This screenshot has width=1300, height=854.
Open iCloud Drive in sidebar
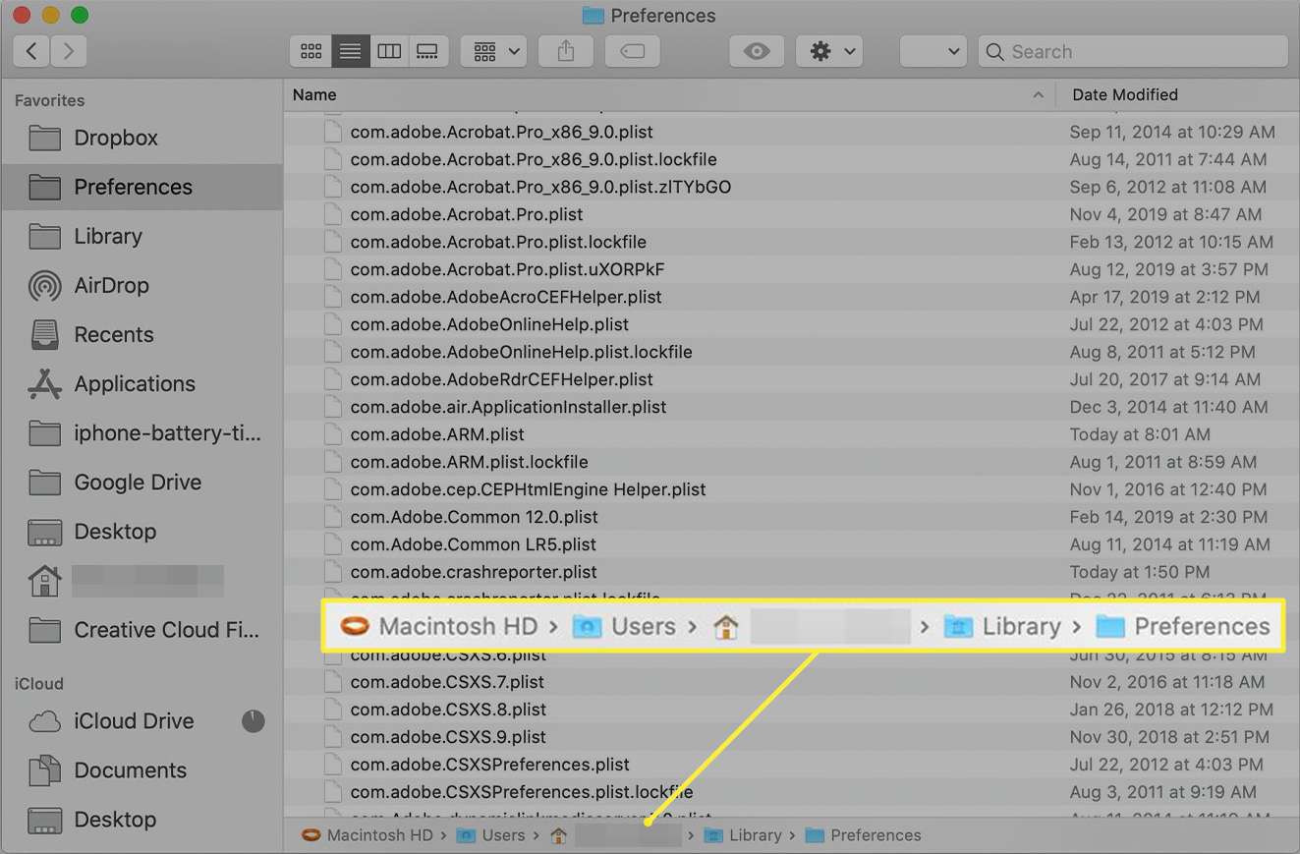(134, 721)
